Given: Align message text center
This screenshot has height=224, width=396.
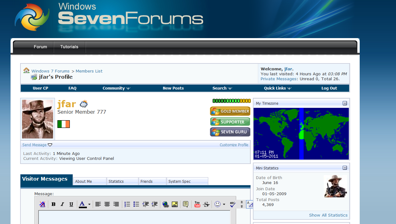Looking at the screenshot, I should (107, 204).
